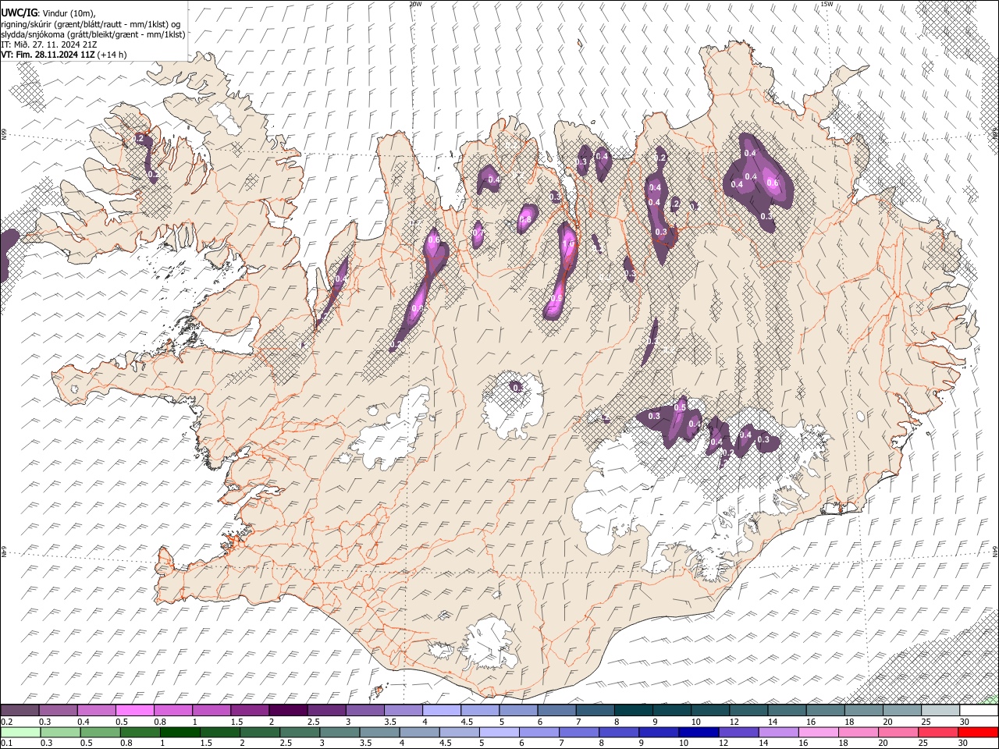Select the upper legend swatch starting at 18
Screen dimensions: 999x749
click(862, 710)
